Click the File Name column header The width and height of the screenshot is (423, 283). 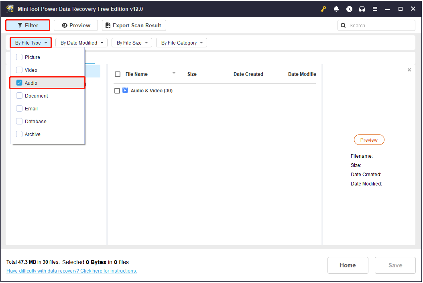click(x=136, y=74)
